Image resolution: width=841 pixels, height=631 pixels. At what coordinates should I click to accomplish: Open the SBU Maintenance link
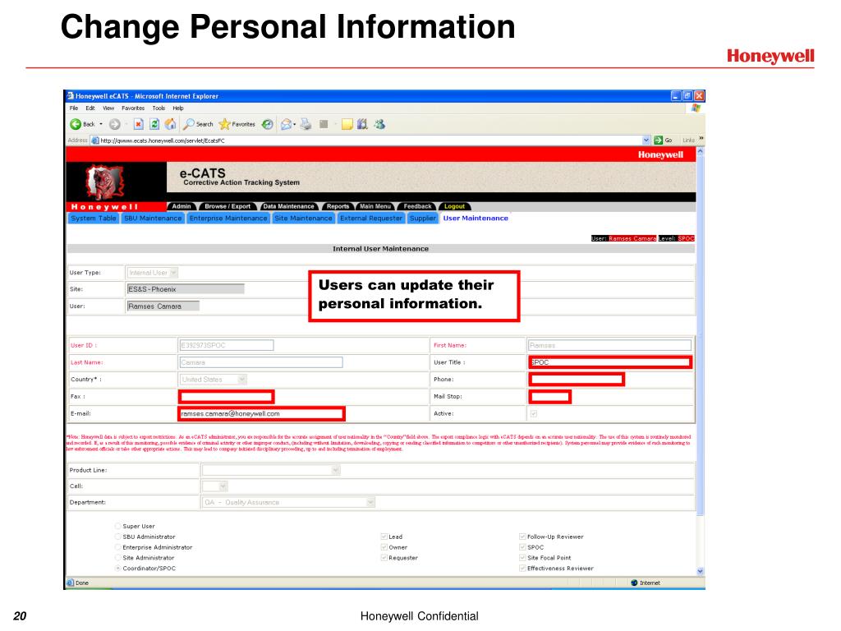tap(153, 219)
